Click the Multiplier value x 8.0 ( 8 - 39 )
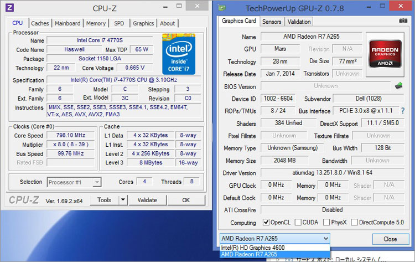This screenshot has width=415, height=262. coord(71,145)
